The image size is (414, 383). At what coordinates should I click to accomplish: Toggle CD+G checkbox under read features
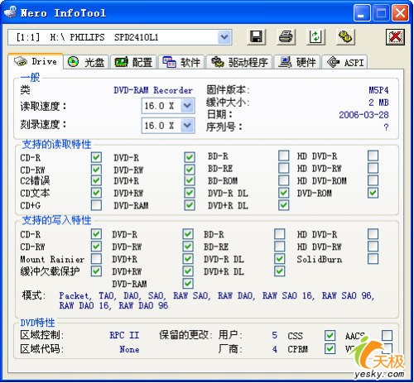point(96,205)
